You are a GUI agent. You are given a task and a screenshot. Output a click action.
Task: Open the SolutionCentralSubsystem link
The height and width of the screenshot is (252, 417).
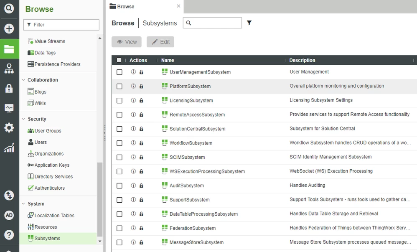[x=198, y=129]
